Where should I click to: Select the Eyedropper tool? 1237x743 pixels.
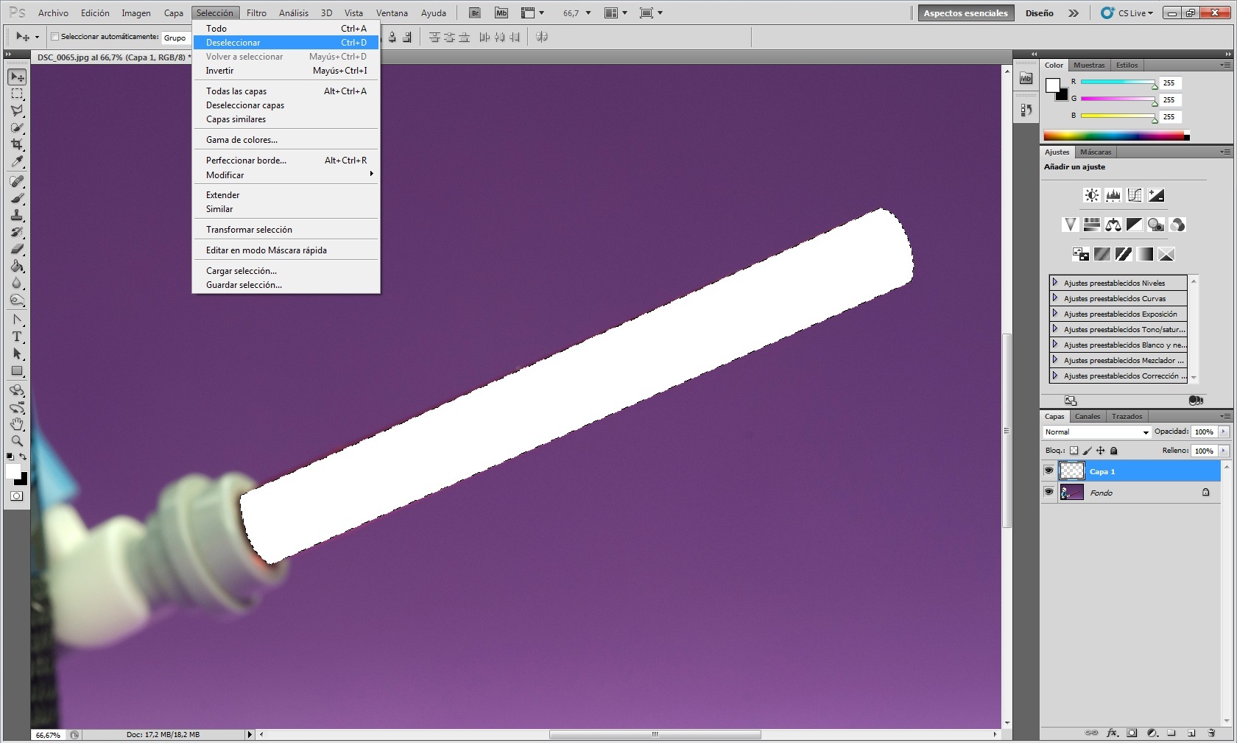[17, 162]
